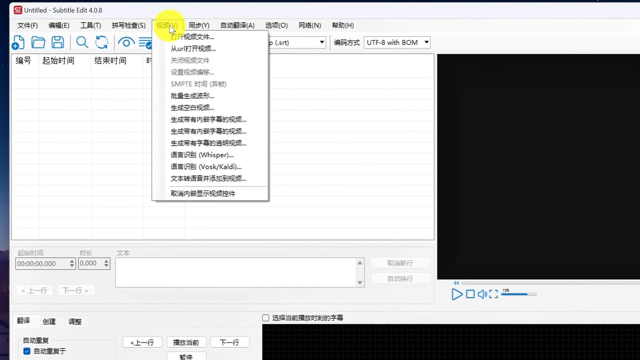
Task: Adjust the video volume slider
Action: (519, 294)
